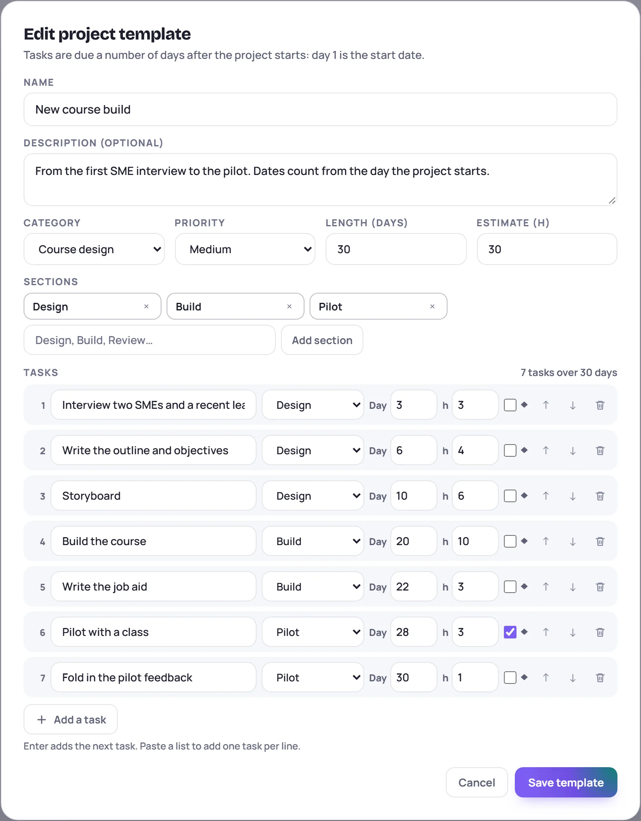Focus the template Name field

coord(320,109)
